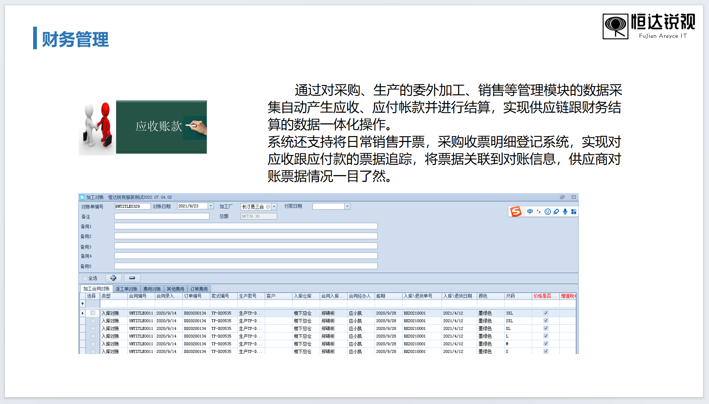Image resolution: width=709 pixels, height=404 pixels.
Task: Click the 付款日期 input box
Action: click(328, 206)
